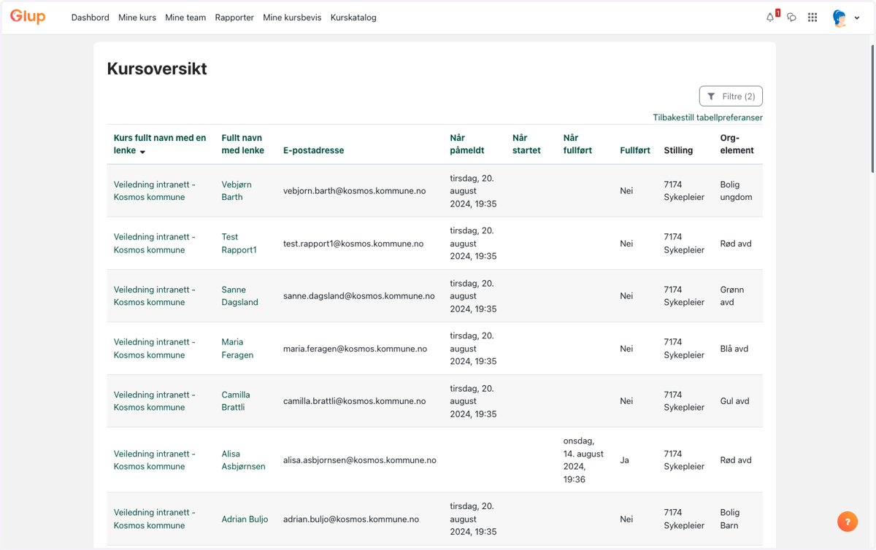Open Sanne Dagsland's profile link
The image size is (876, 550).
240,295
